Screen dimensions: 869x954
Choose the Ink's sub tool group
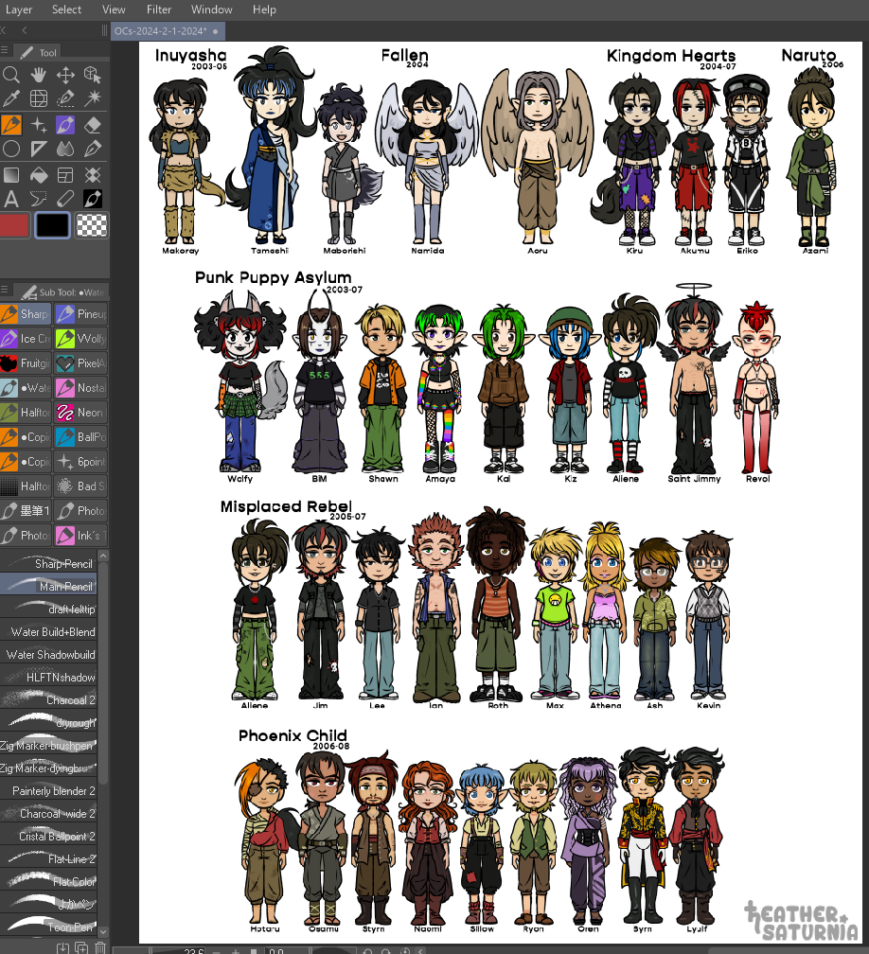point(81,536)
